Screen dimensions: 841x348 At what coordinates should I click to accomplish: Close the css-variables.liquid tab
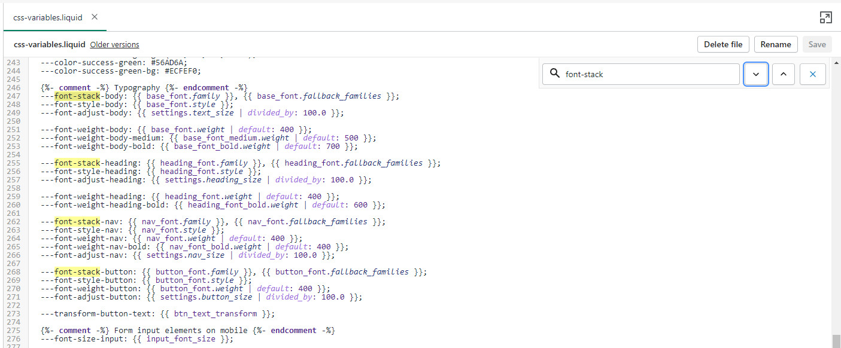[x=95, y=17]
